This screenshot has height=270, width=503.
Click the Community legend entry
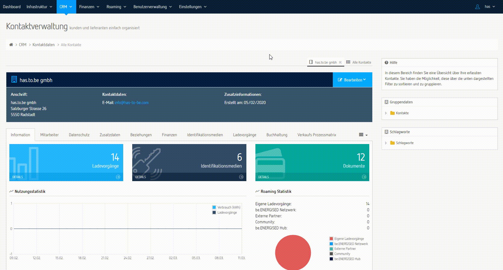coord(340,254)
